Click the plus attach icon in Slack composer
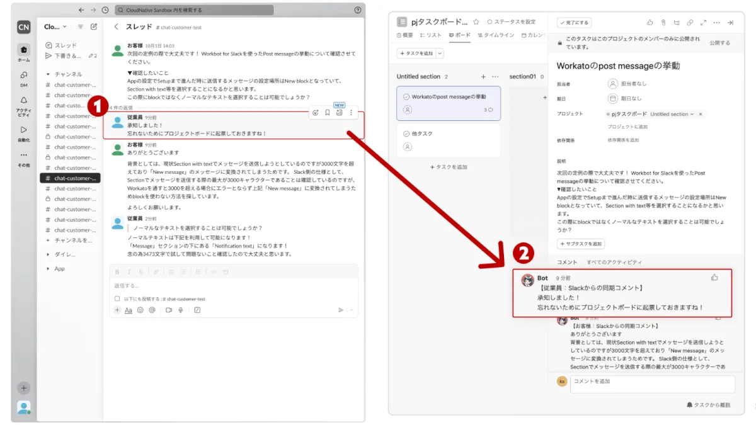Viewport: 756px width, 425px height. coord(117,310)
